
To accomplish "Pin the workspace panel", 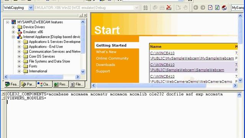I will pyautogui.click(x=81, y=15).
